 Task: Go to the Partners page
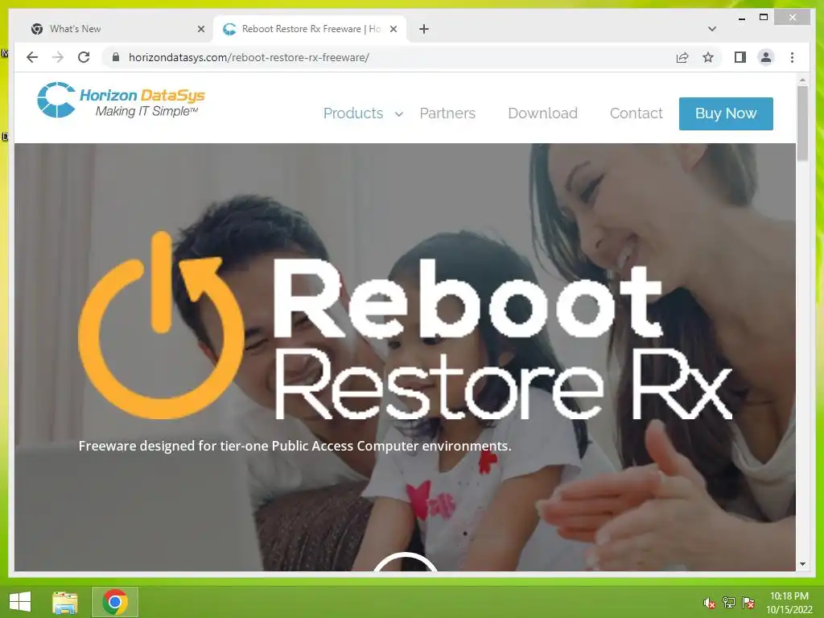tap(447, 113)
